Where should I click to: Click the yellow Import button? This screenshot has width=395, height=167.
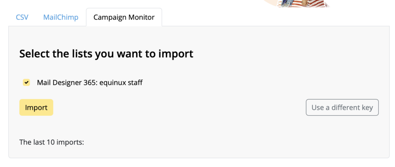(36, 107)
